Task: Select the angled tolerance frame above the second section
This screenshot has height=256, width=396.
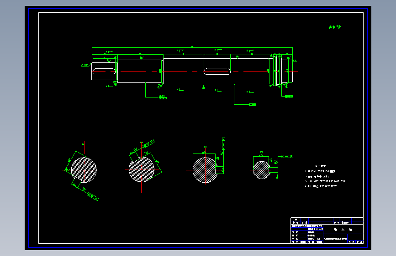Action: point(148,144)
